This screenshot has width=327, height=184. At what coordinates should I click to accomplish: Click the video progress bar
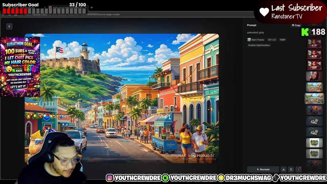tap(122, 159)
